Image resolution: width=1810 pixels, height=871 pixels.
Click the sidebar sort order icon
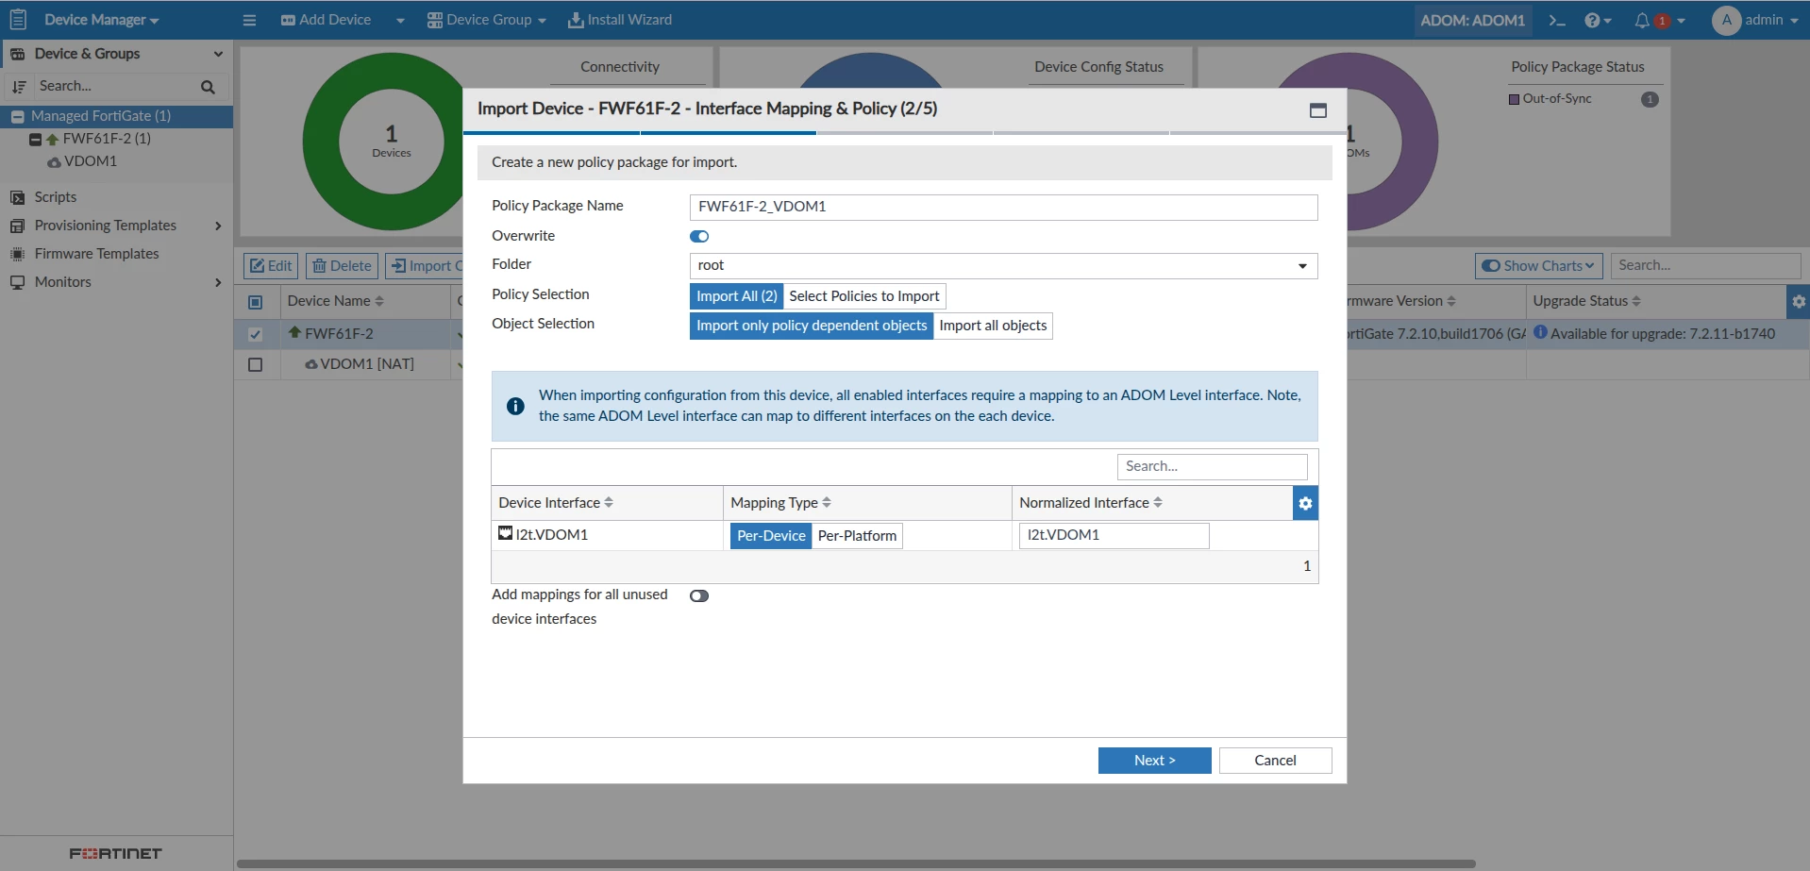point(19,87)
